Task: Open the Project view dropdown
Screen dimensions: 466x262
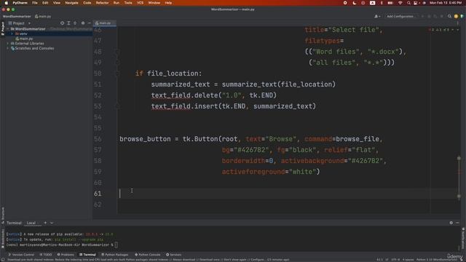Action: pyautogui.click(x=20, y=23)
